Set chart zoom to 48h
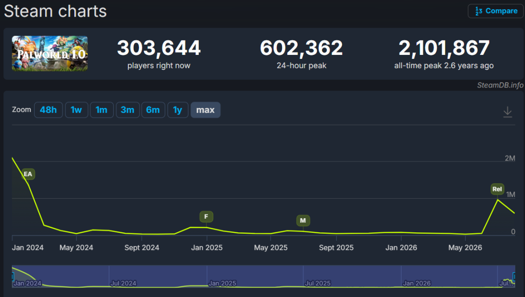The height and width of the screenshot is (297, 525). [x=48, y=110]
